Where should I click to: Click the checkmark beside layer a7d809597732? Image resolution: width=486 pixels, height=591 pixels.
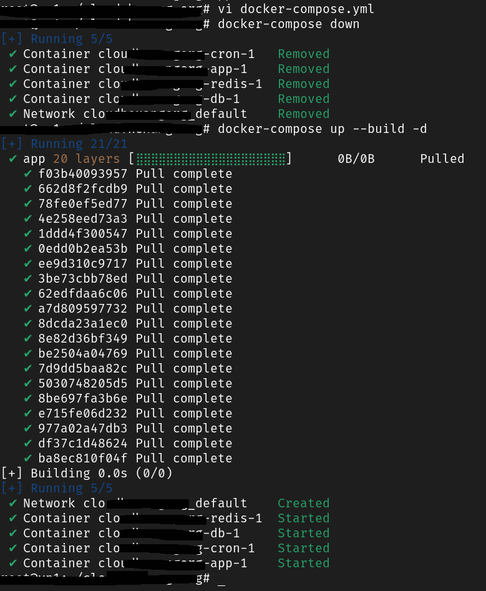coord(27,309)
